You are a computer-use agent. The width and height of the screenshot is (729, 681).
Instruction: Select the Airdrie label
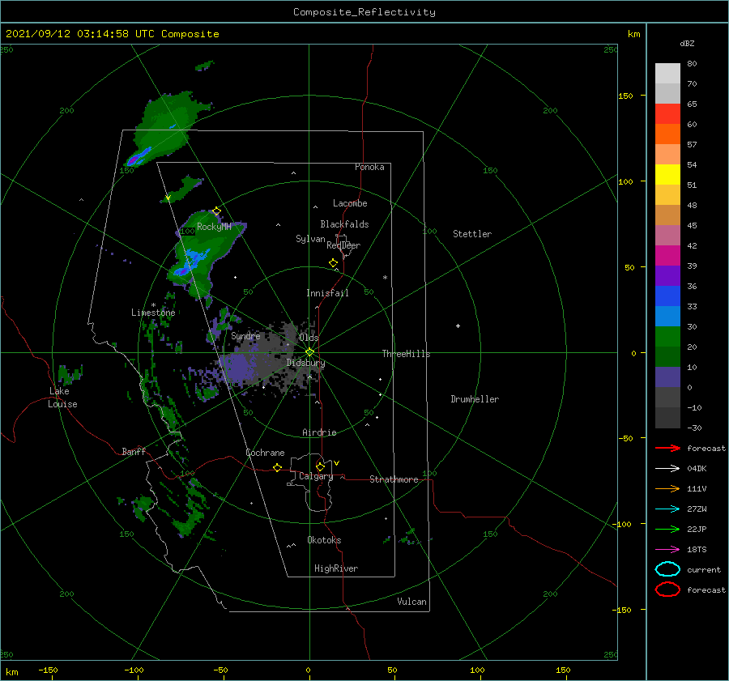pyautogui.click(x=319, y=432)
